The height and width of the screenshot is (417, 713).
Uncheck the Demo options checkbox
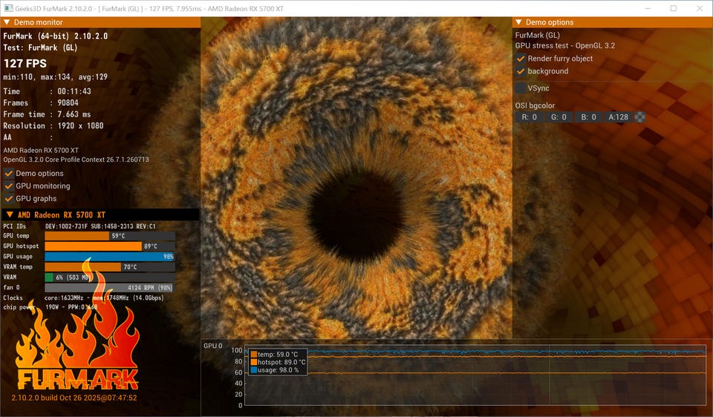click(x=9, y=174)
